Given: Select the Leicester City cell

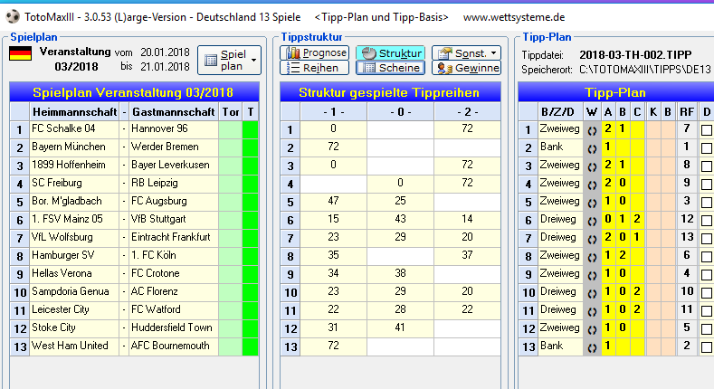Looking at the screenshot, I should click(x=74, y=310).
